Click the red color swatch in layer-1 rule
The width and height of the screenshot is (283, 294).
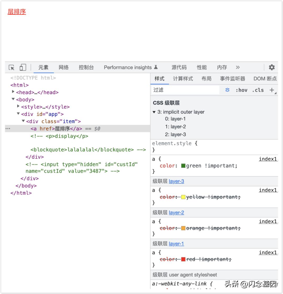click(183, 259)
